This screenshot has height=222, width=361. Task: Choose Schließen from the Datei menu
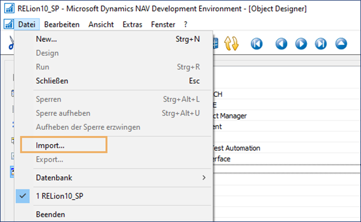click(52, 81)
